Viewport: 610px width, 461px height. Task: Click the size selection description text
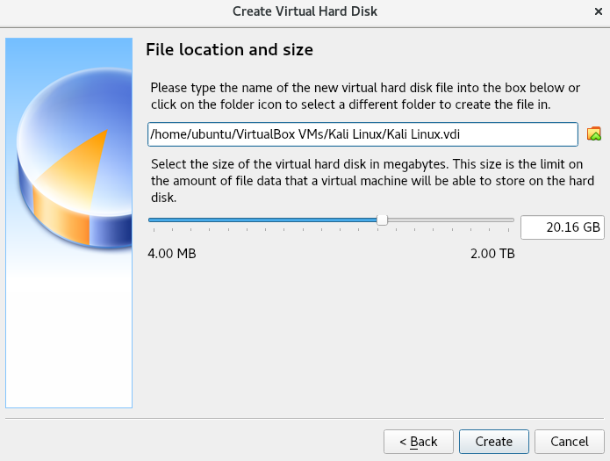click(372, 181)
